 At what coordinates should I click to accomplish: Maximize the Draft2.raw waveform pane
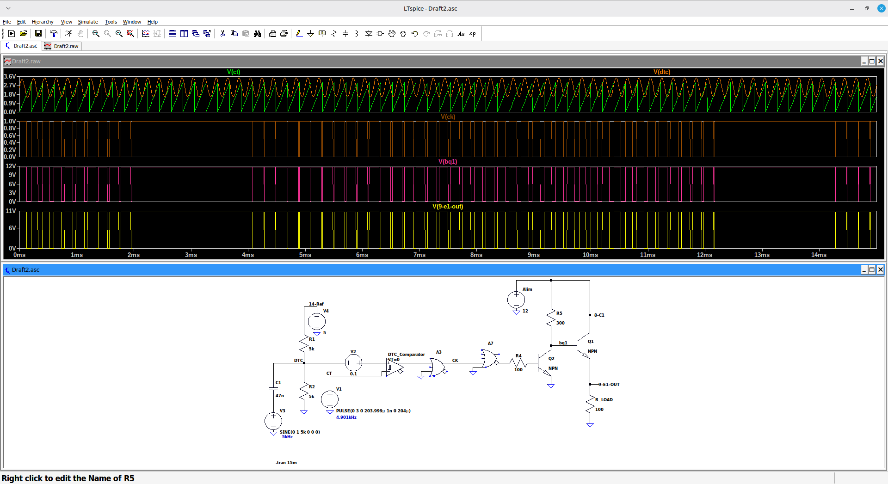(x=872, y=61)
